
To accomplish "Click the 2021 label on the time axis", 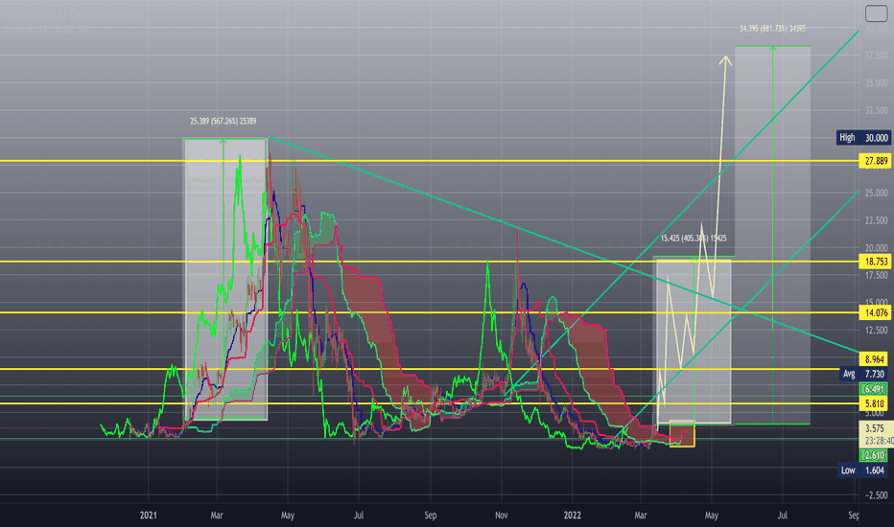I will click(x=149, y=516).
